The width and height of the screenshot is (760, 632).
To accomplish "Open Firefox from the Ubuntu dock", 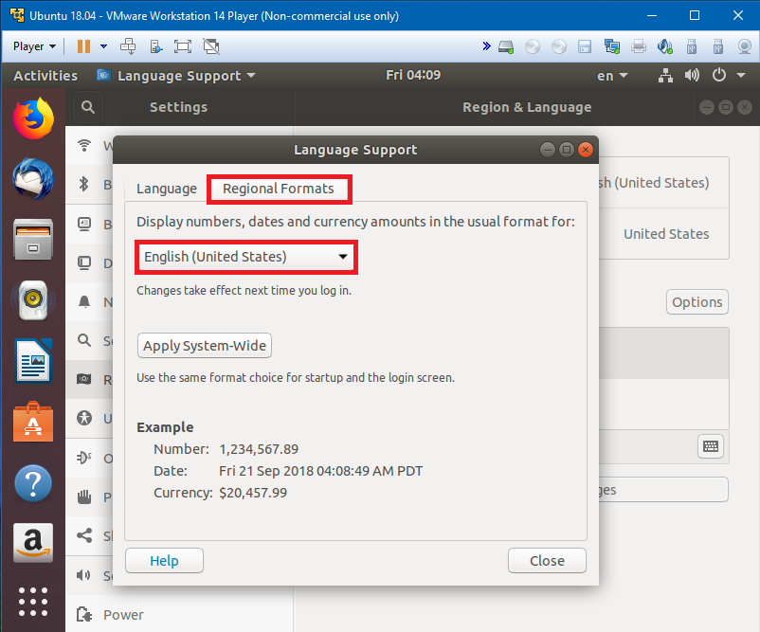I will click(33, 119).
